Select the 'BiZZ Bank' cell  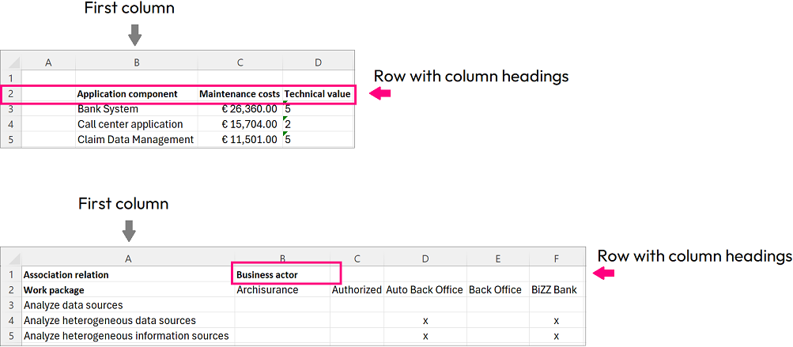pyautogui.click(x=556, y=290)
